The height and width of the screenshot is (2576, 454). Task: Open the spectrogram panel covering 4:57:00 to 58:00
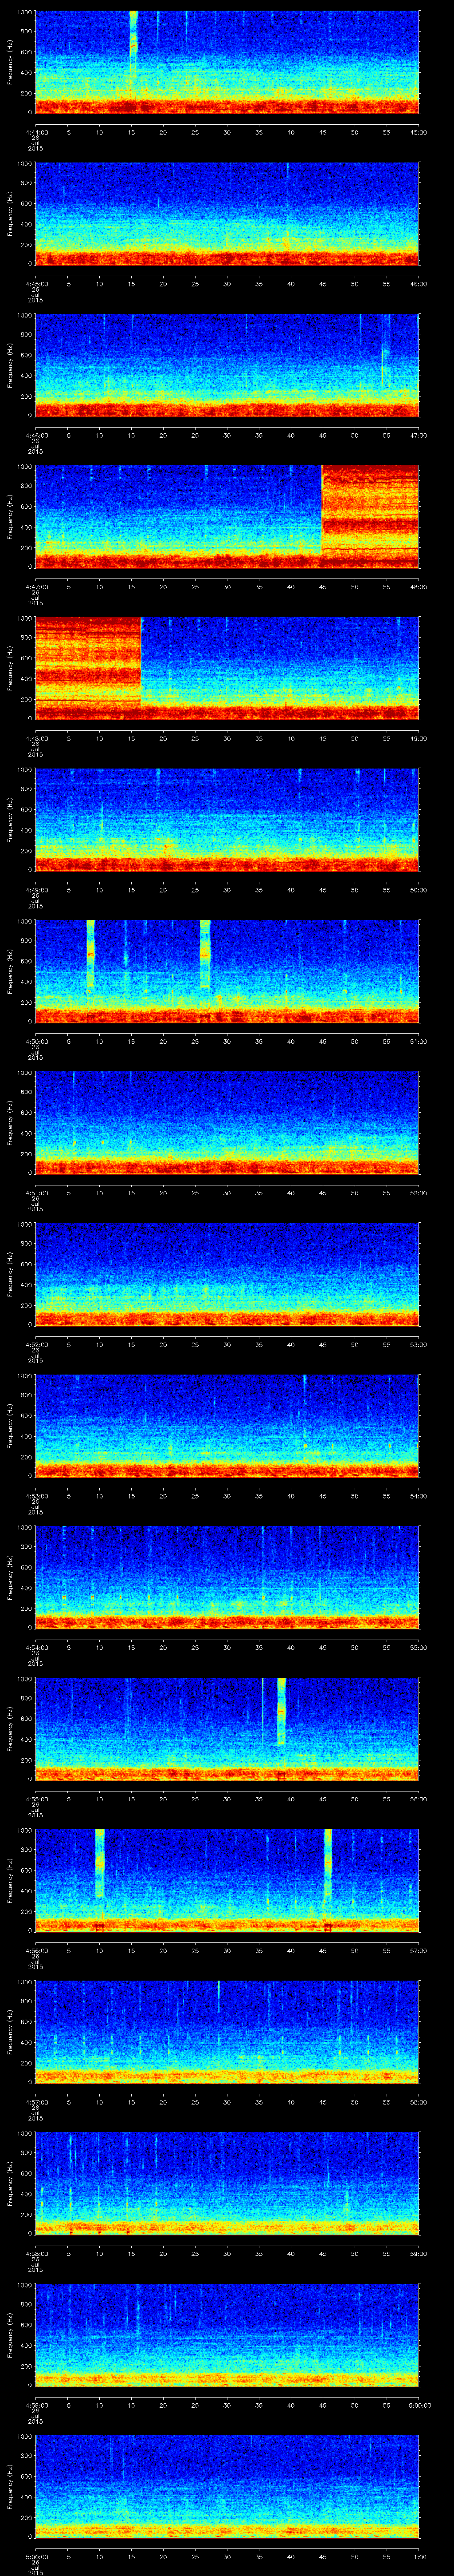227,2032
